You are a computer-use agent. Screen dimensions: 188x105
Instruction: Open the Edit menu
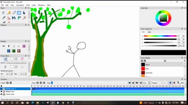pyautogui.click(x=7, y=5)
